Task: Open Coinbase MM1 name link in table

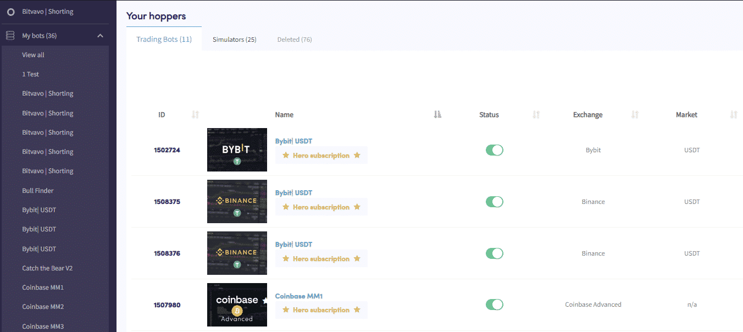Action: [299, 296]
